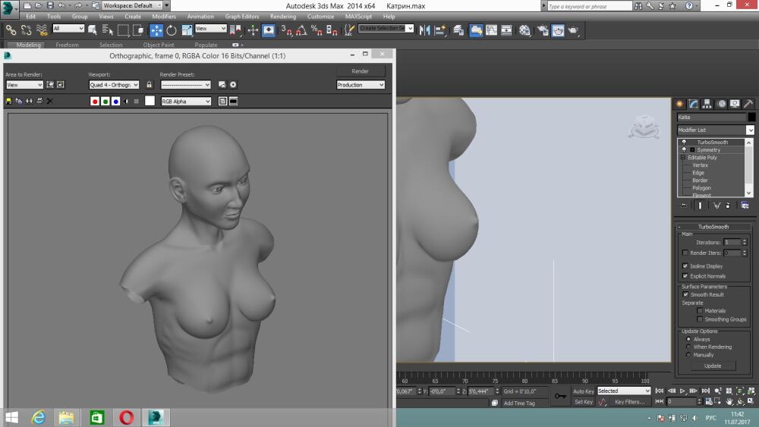
Task: Click the Set Key button
Action: click(583, 402)
